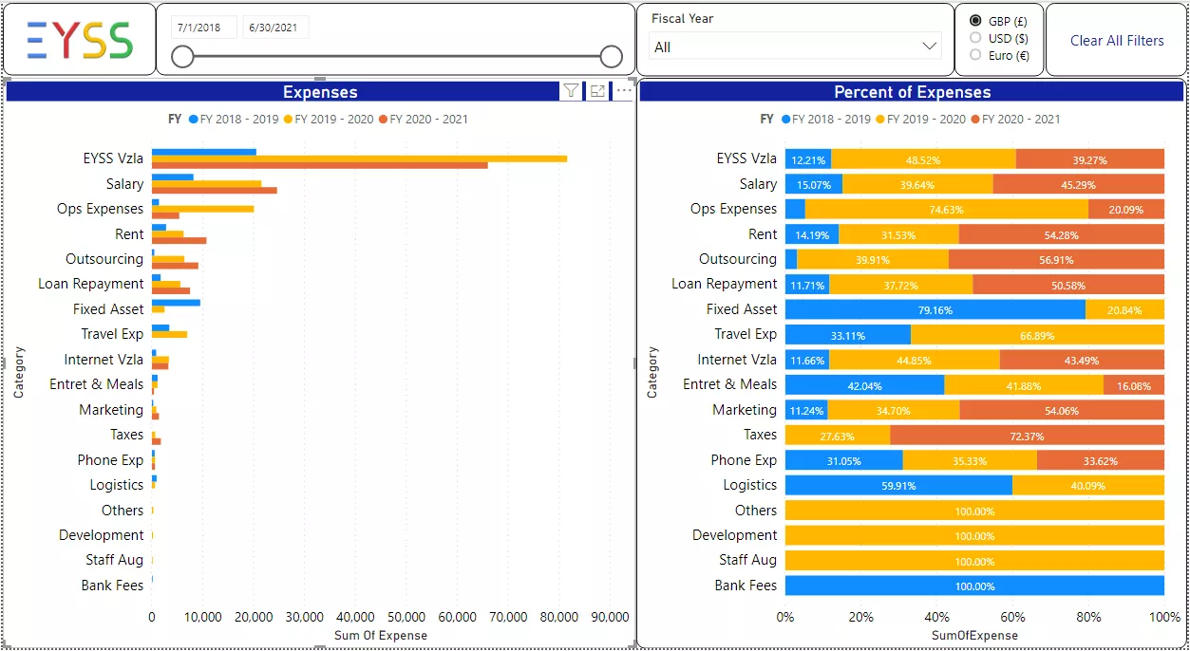Click the start date handle of date slider
Image resolution: width=1190 pixels, height=651 pixels.
pos(182,57)
